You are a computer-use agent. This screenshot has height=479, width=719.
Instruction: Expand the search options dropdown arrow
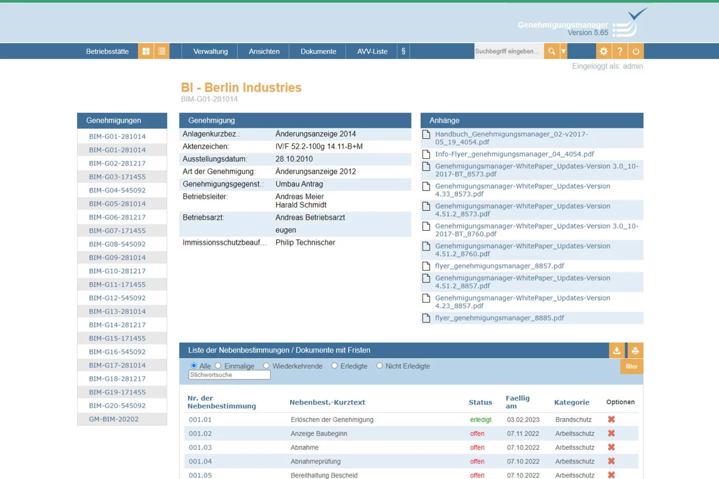(x=564, y=52)
